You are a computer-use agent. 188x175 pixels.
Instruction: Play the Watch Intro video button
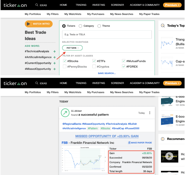click(39, 24)
